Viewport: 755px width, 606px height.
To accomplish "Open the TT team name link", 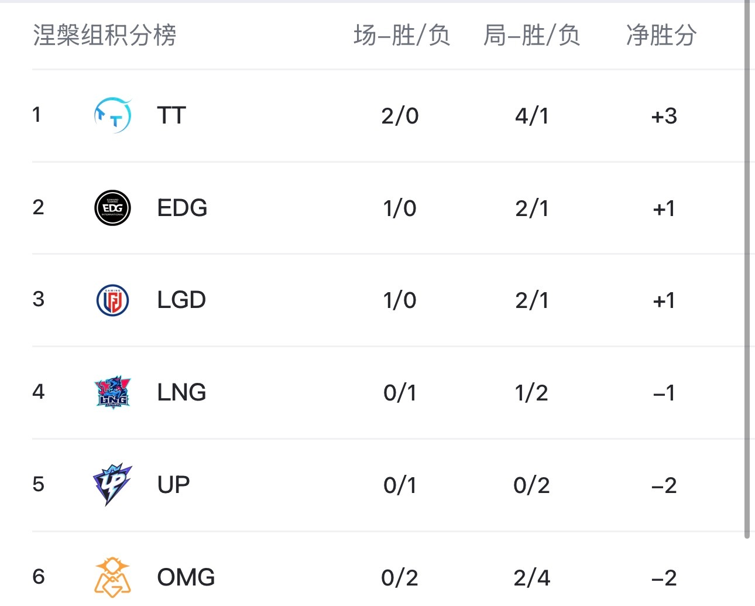I will click(x=171, y=115).
